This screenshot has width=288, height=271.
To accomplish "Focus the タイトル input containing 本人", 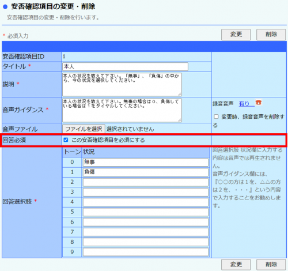I will pos(125,67).
